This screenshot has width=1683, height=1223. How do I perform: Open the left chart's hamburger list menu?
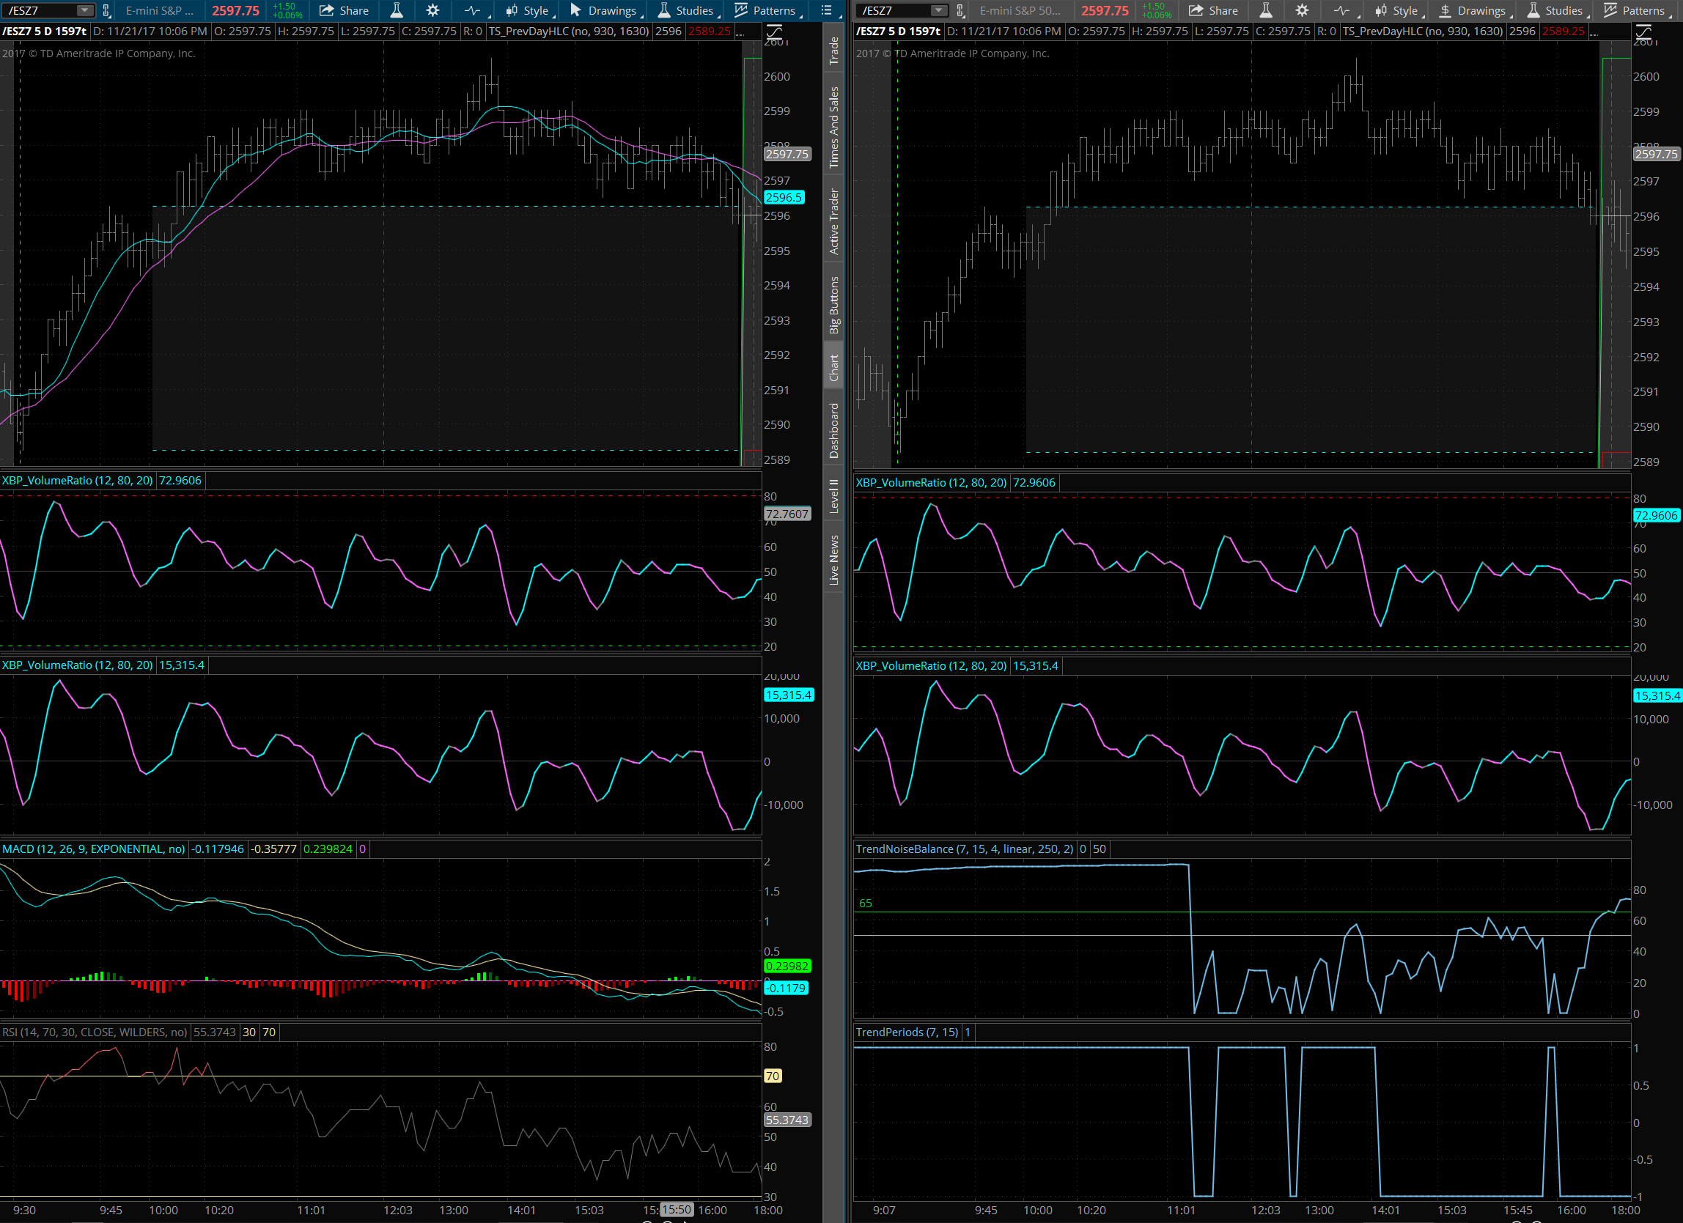tap(827, 10)
